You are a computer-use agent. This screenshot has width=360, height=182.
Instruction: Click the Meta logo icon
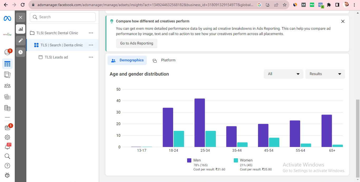pyautogui.click(x=7, y=18)
